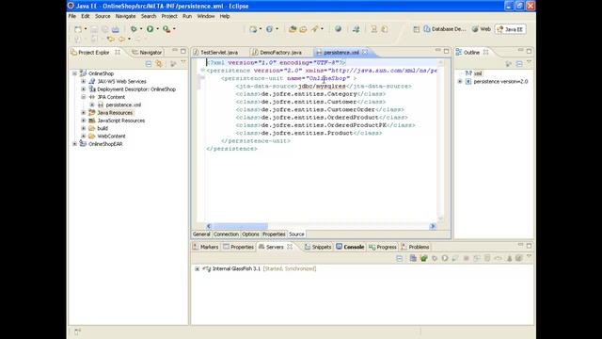Open the Project menu
The height and width of the screenshot is (339, 602).
pyautogui.click(x=169, y=16)
